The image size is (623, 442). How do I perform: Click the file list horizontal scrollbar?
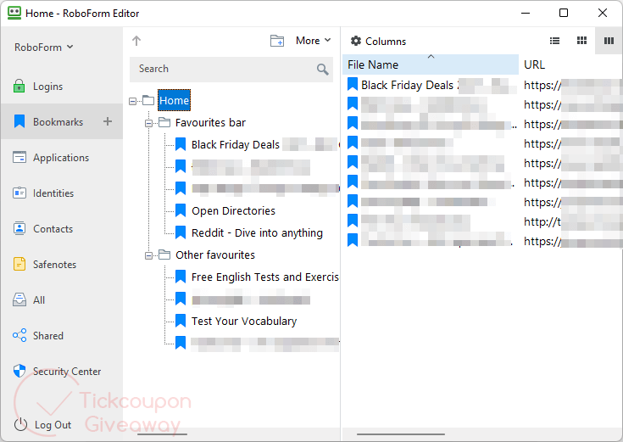point(400,434)
